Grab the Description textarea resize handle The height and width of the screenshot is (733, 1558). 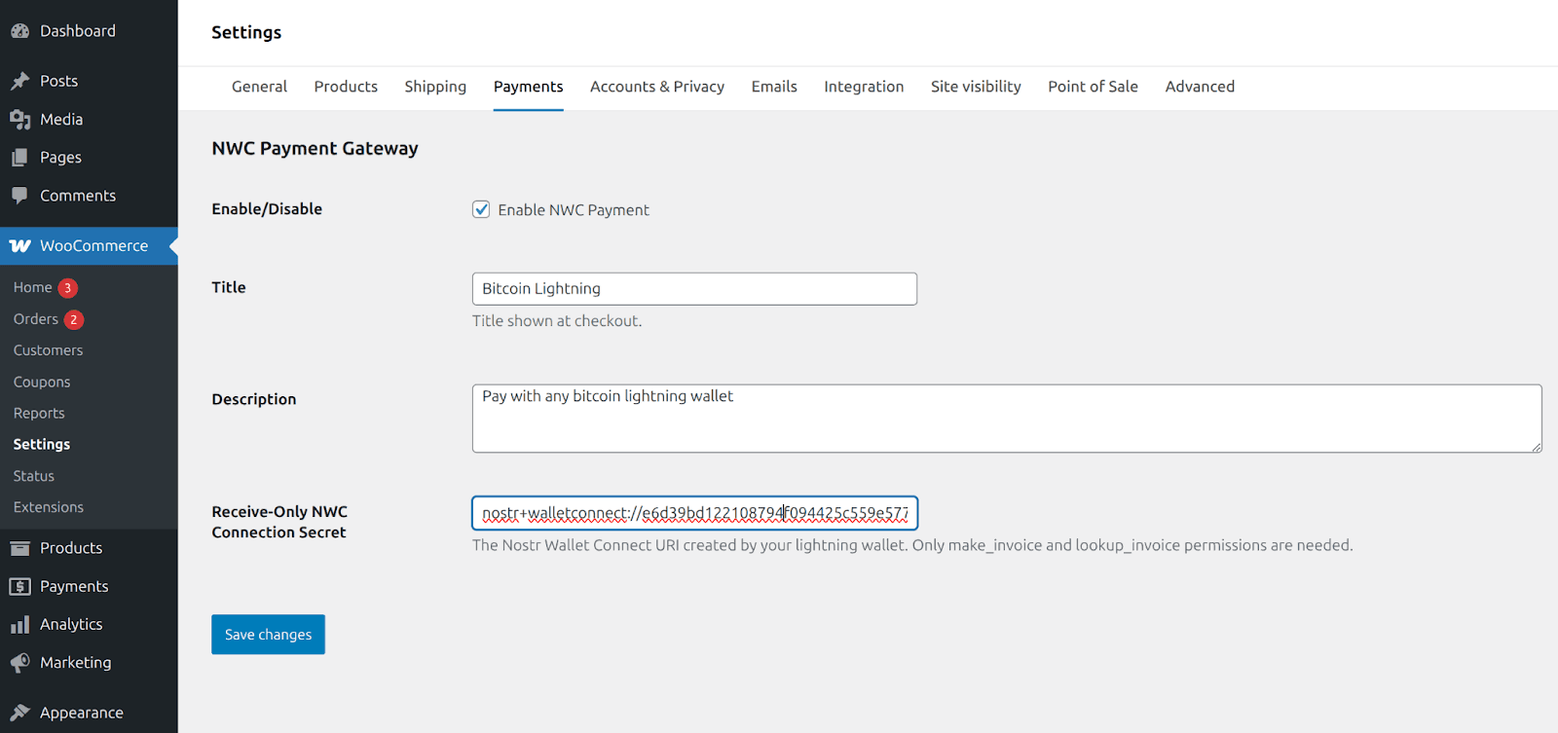point(1536,447)
